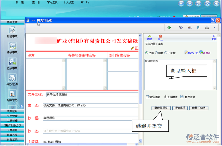Click the 抄送 placeholder field
Screen dimensions: 222x146
click(91, 131)
